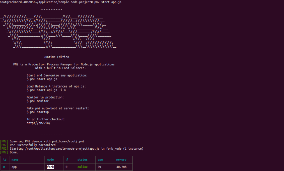Screen dimensions: 284x171
Task: Click the "0%" cpu usage value
Action: click(99, 167)
